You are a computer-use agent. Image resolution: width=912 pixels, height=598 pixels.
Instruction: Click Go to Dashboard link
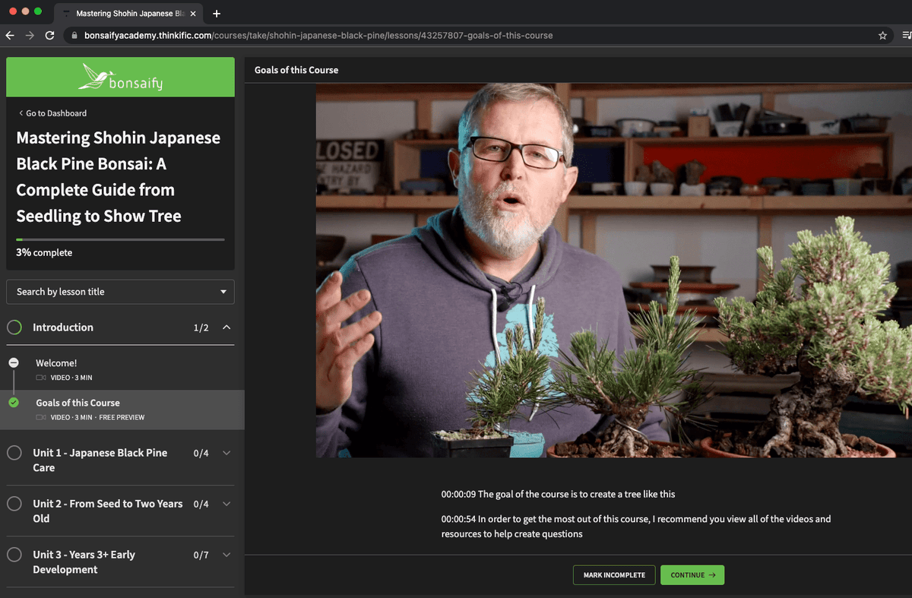(x=52, y=112)
